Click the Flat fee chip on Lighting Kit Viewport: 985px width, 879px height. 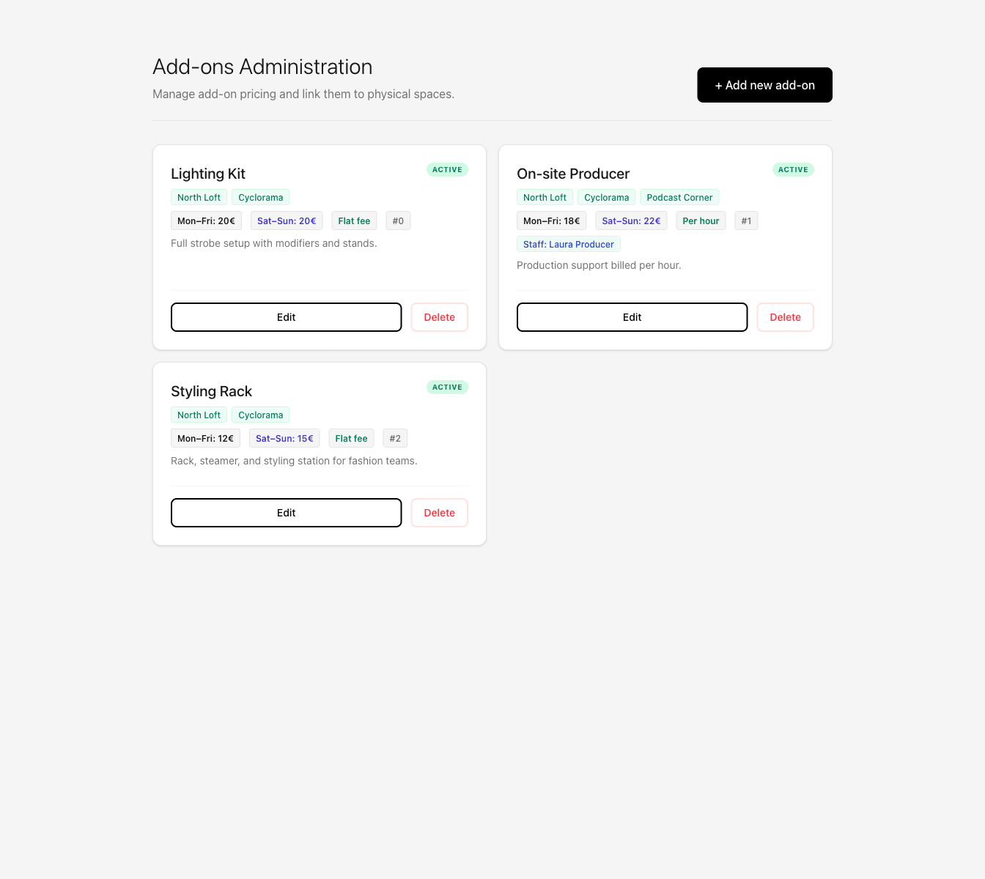click(354, 220)
